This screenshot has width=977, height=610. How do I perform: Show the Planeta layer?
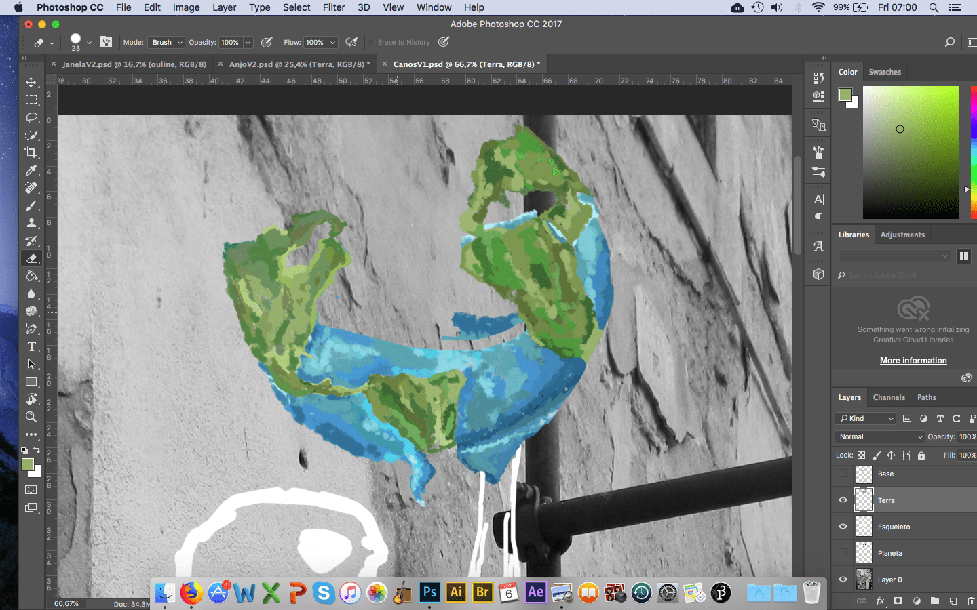pos(843,553)
